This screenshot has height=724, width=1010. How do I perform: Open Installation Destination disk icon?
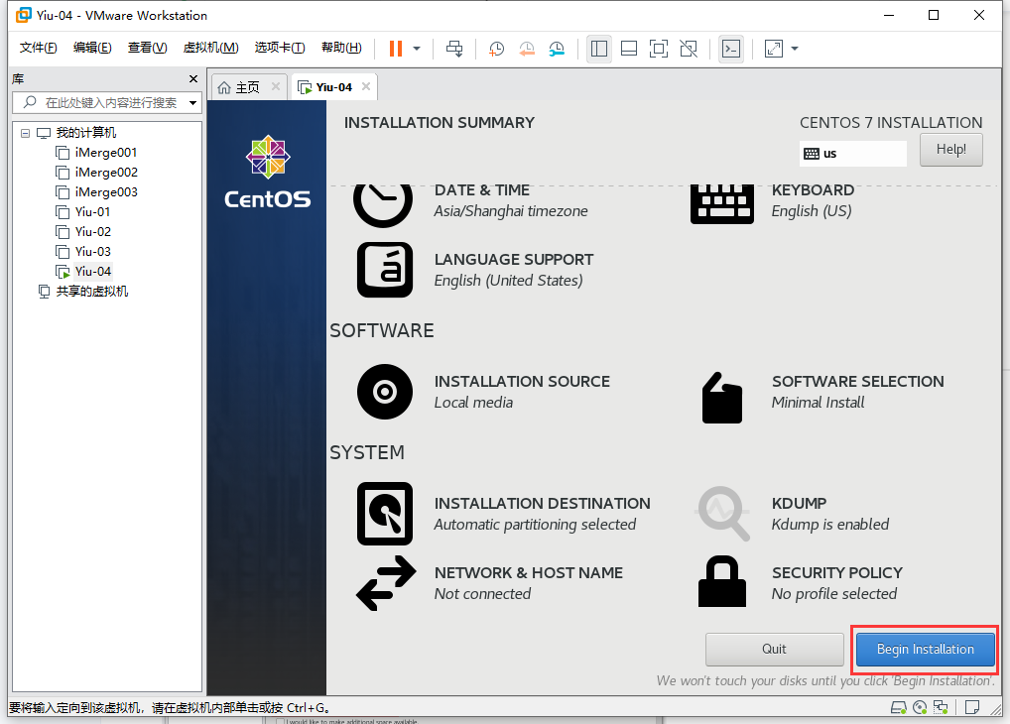coord(385,514)
